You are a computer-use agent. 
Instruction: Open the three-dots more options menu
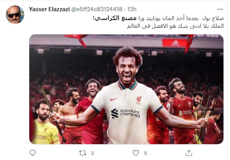[220, 9]
